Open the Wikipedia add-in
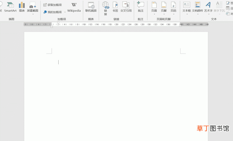The image size is (233, 141). coord(74,7)
